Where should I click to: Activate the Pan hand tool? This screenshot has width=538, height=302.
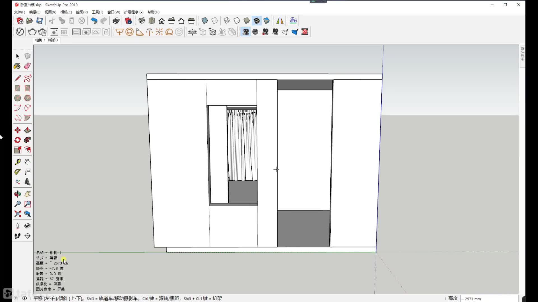(27, 194)
